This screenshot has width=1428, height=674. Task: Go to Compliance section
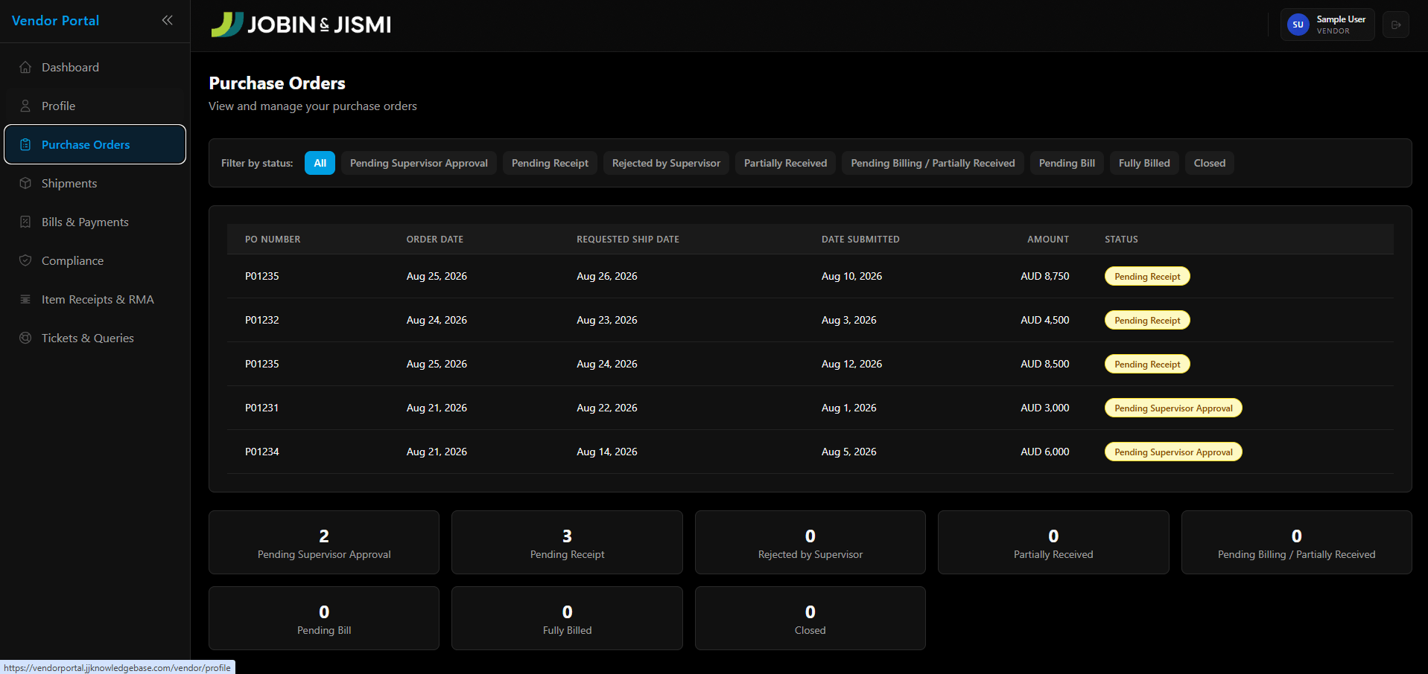(95, 260)
